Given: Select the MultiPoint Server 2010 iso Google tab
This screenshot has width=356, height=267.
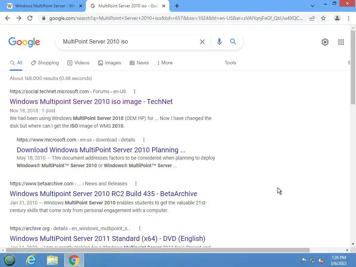Looking at the screenshot, I should [x=127, y=6].
